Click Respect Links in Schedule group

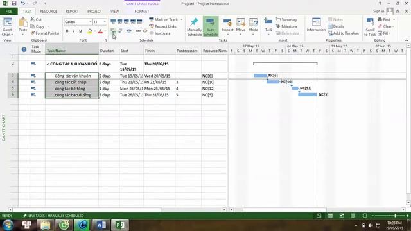162,26
